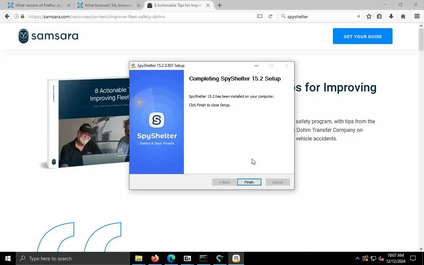Open a new browser tab with plus button

pyautogui.click(x=219, y=5)
